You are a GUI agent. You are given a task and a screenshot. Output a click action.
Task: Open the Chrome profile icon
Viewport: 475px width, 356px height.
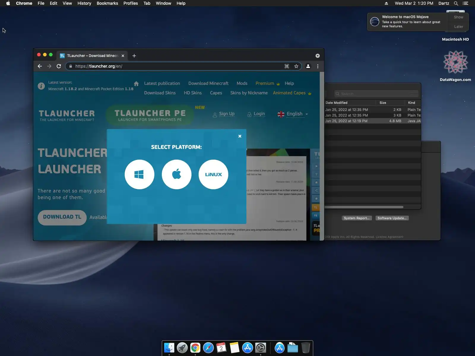pos(308,66)
